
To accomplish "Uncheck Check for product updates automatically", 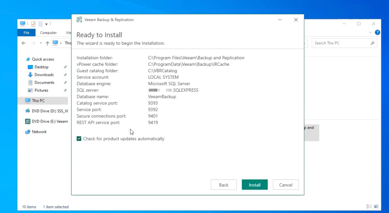I will pyautogui.click(x=79, y=139).
